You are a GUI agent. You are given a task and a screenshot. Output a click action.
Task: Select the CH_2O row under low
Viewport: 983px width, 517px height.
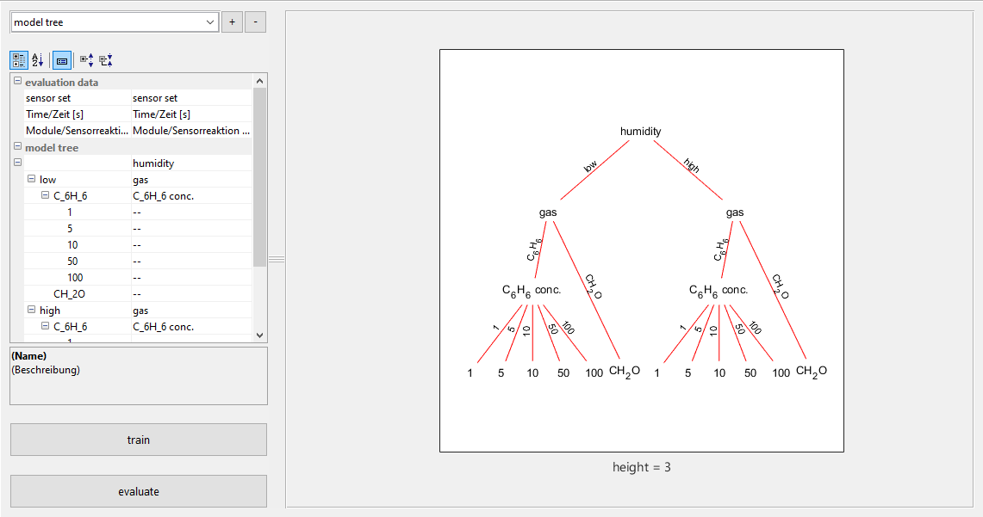[78, 294]
